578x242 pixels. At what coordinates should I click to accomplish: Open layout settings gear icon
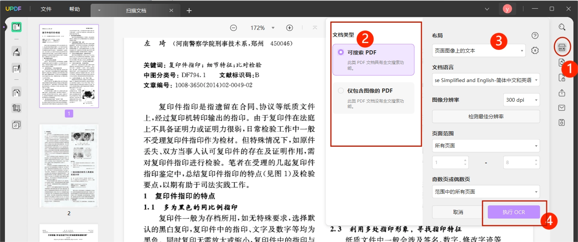(x=535, y=50)
